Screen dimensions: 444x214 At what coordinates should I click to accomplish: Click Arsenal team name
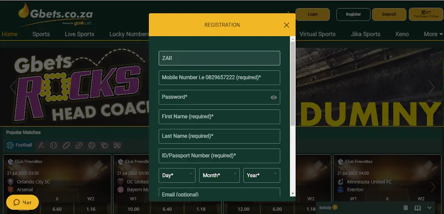tap(25, 190)
